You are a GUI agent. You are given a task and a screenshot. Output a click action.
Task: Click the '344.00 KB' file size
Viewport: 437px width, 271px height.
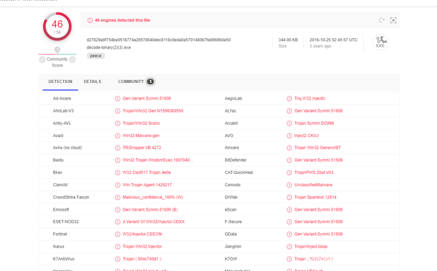[288, 40]
